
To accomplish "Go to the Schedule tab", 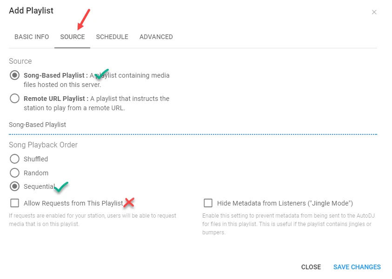I will 112,37.
